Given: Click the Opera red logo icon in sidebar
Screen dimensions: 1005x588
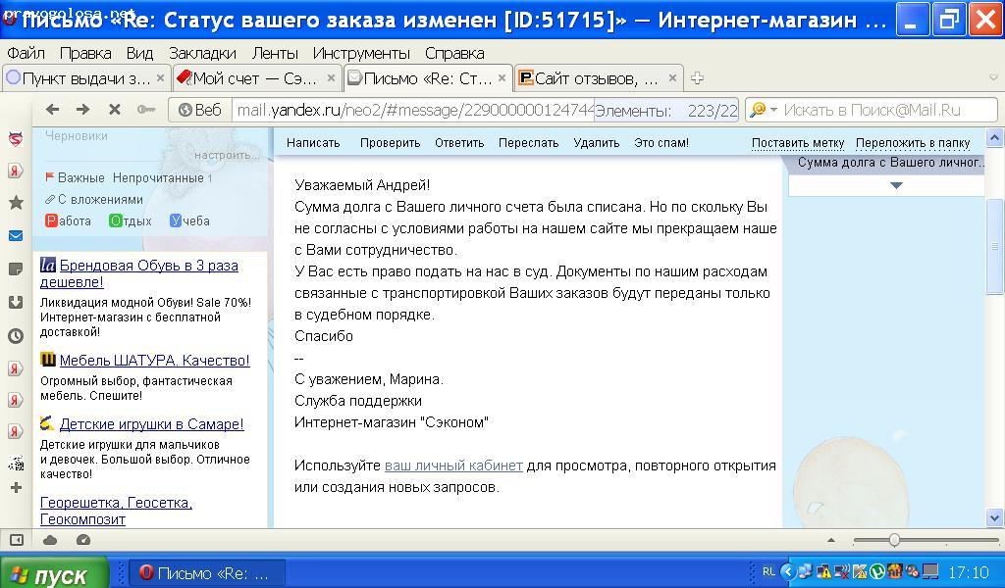Looking at the screenshot, I should (x=13, y=137).
